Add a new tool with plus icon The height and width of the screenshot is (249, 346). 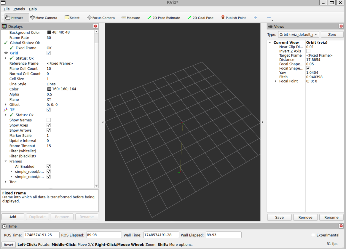click(x=256, y=17)
